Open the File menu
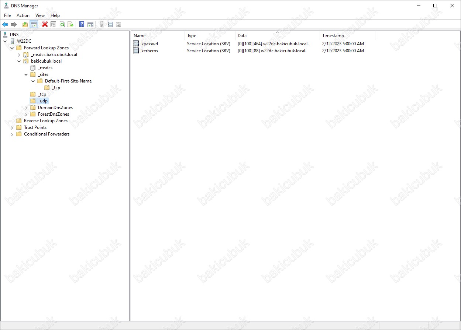This screenshot has height=330, width=461. tap(7, 15)
